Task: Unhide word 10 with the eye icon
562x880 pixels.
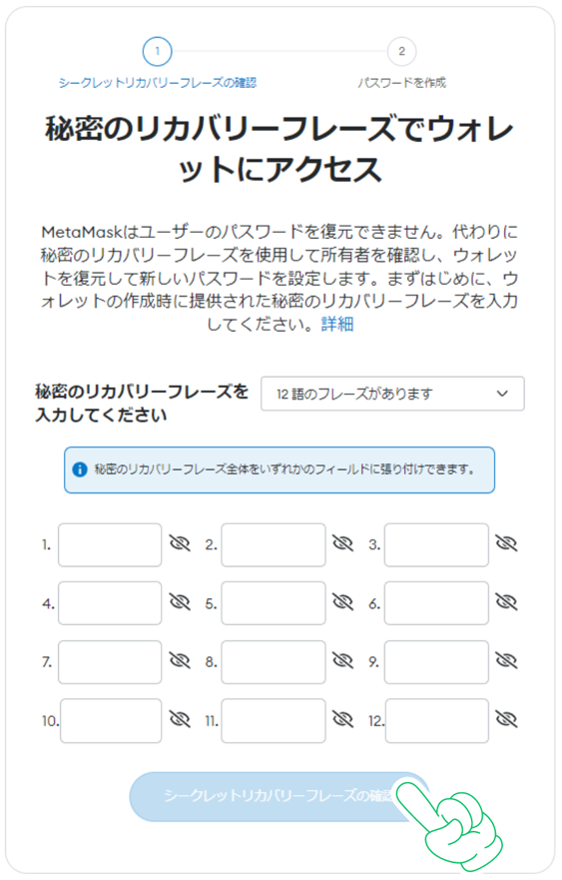Action: pyautogui.click(x=180, y=719)
